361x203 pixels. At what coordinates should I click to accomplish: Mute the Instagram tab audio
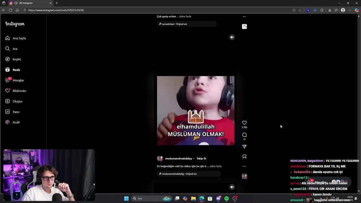[x=16, y=3]
